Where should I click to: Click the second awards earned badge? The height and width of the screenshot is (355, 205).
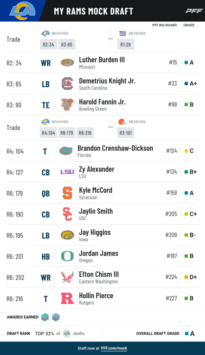pos(56,317)
